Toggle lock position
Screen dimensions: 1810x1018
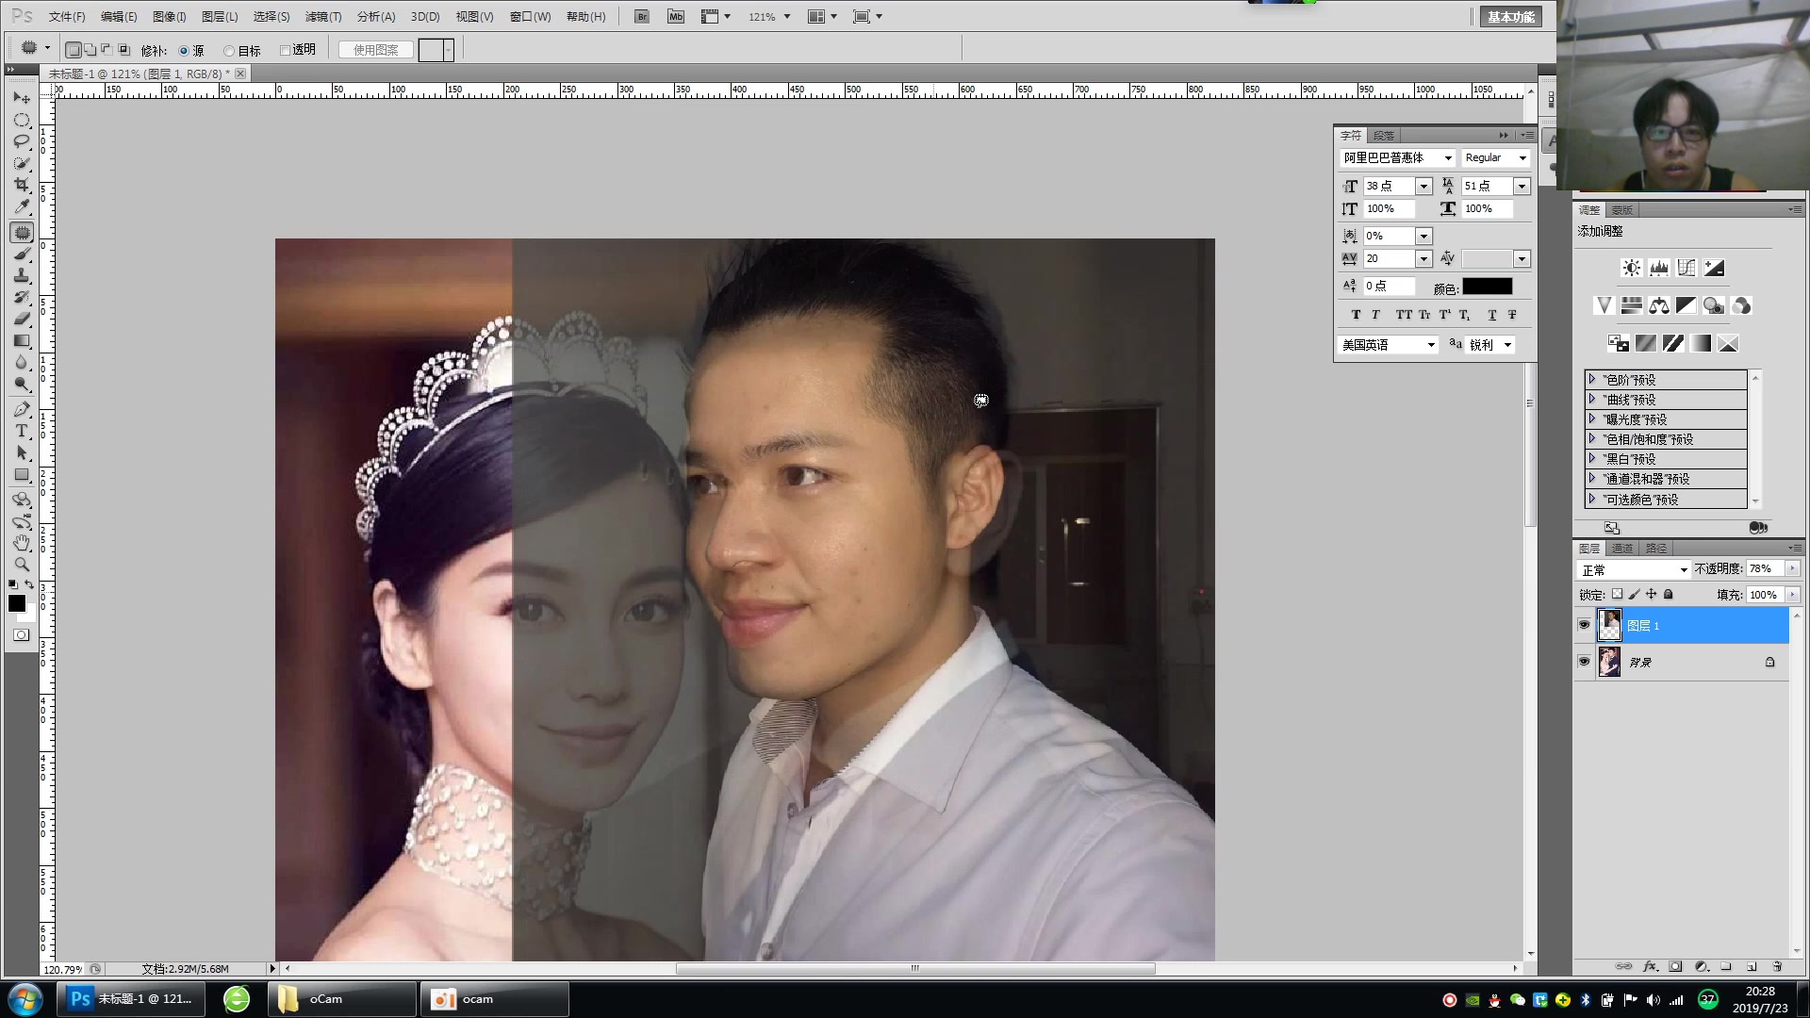click(1651, 594)
